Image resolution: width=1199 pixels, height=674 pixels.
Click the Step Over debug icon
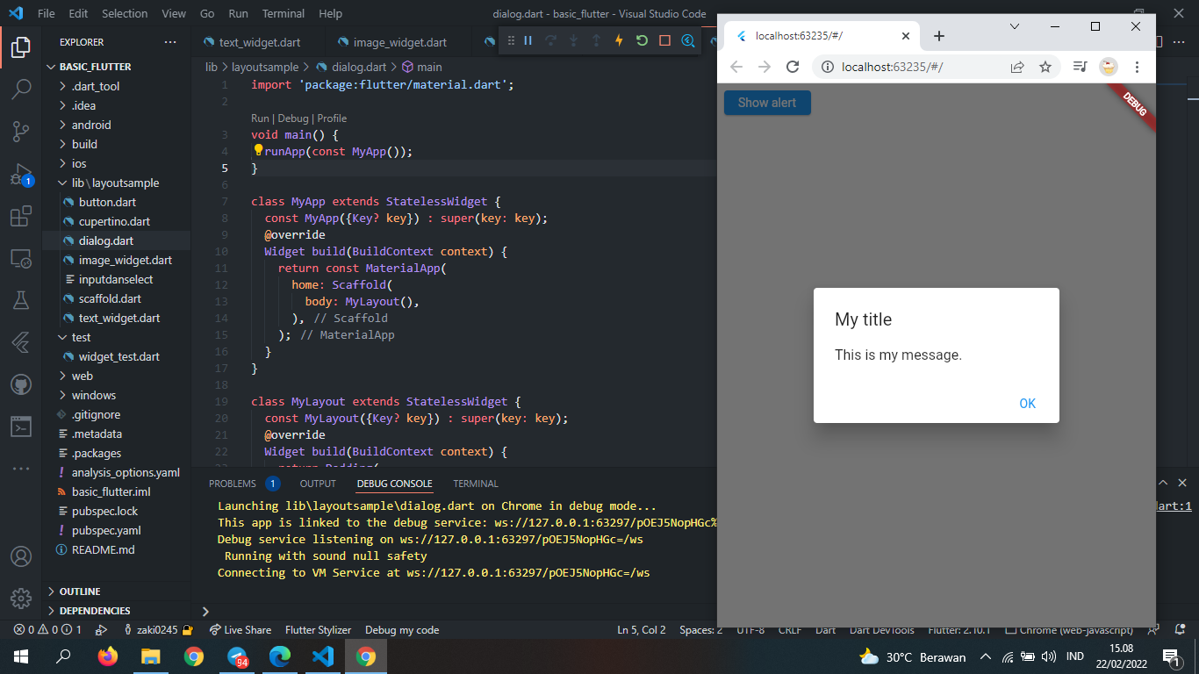pos(551,40)
